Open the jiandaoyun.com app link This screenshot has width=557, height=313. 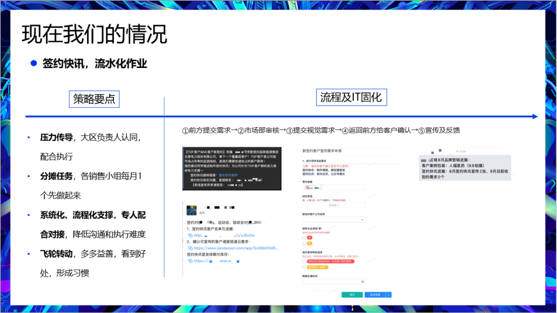pyautogui.click(x=236, y=248)
